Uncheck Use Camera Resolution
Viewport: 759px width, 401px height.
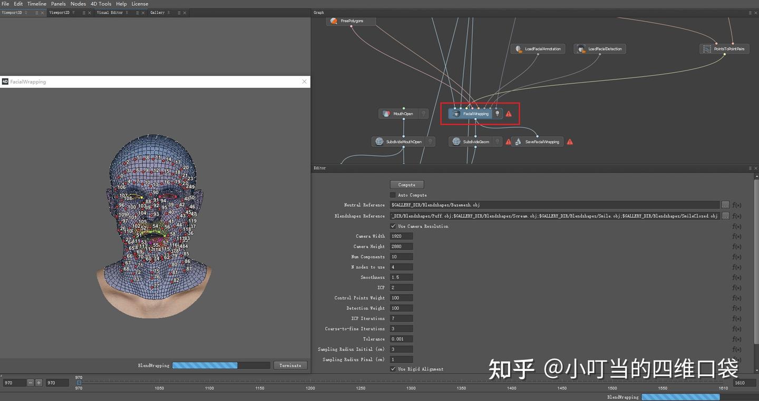[x=393, y=226]
